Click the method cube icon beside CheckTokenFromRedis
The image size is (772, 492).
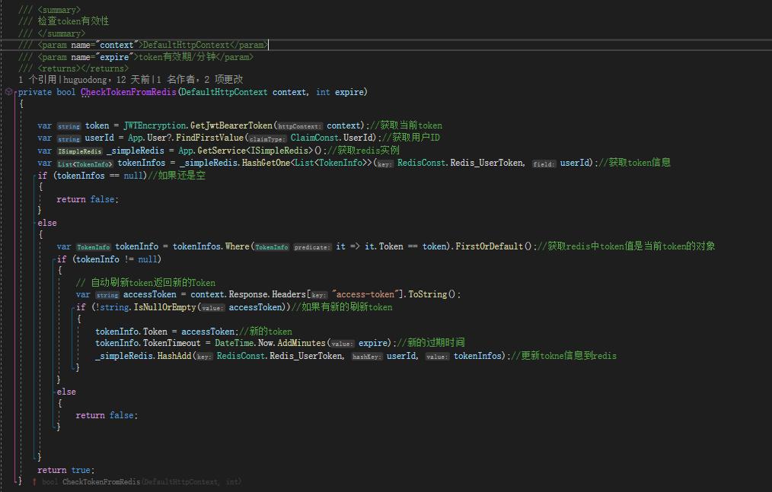(8, 92)
